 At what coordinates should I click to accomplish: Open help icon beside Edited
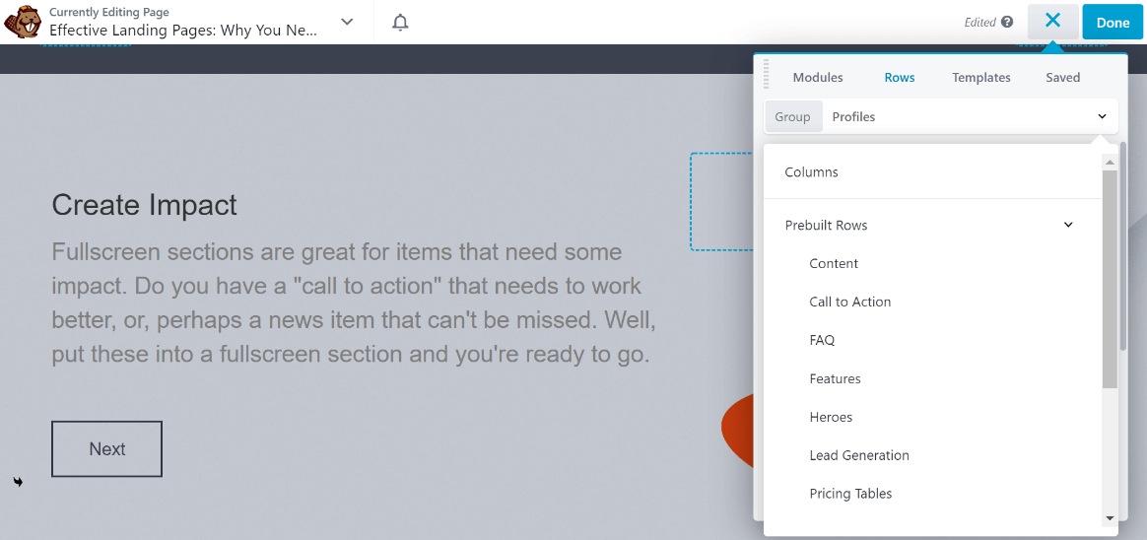[1007, 22]
